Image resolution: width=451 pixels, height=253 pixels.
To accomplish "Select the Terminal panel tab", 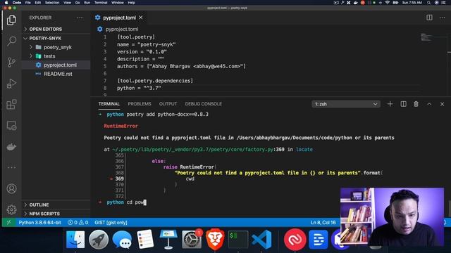I will pyautogui.click(x=109, y=104).
